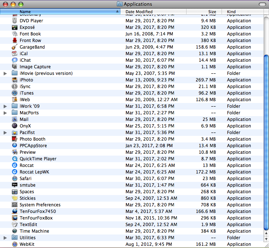Image resolution: width=269 pixels, height=248 pixels.
Task: Click the Exposé app icon
Action: pos(15,27)
